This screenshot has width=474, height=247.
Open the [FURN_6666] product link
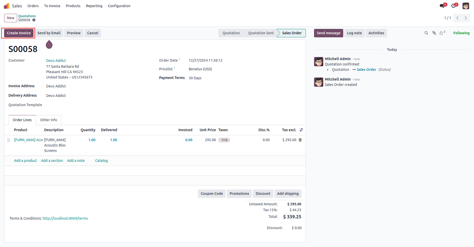[28, 140]
